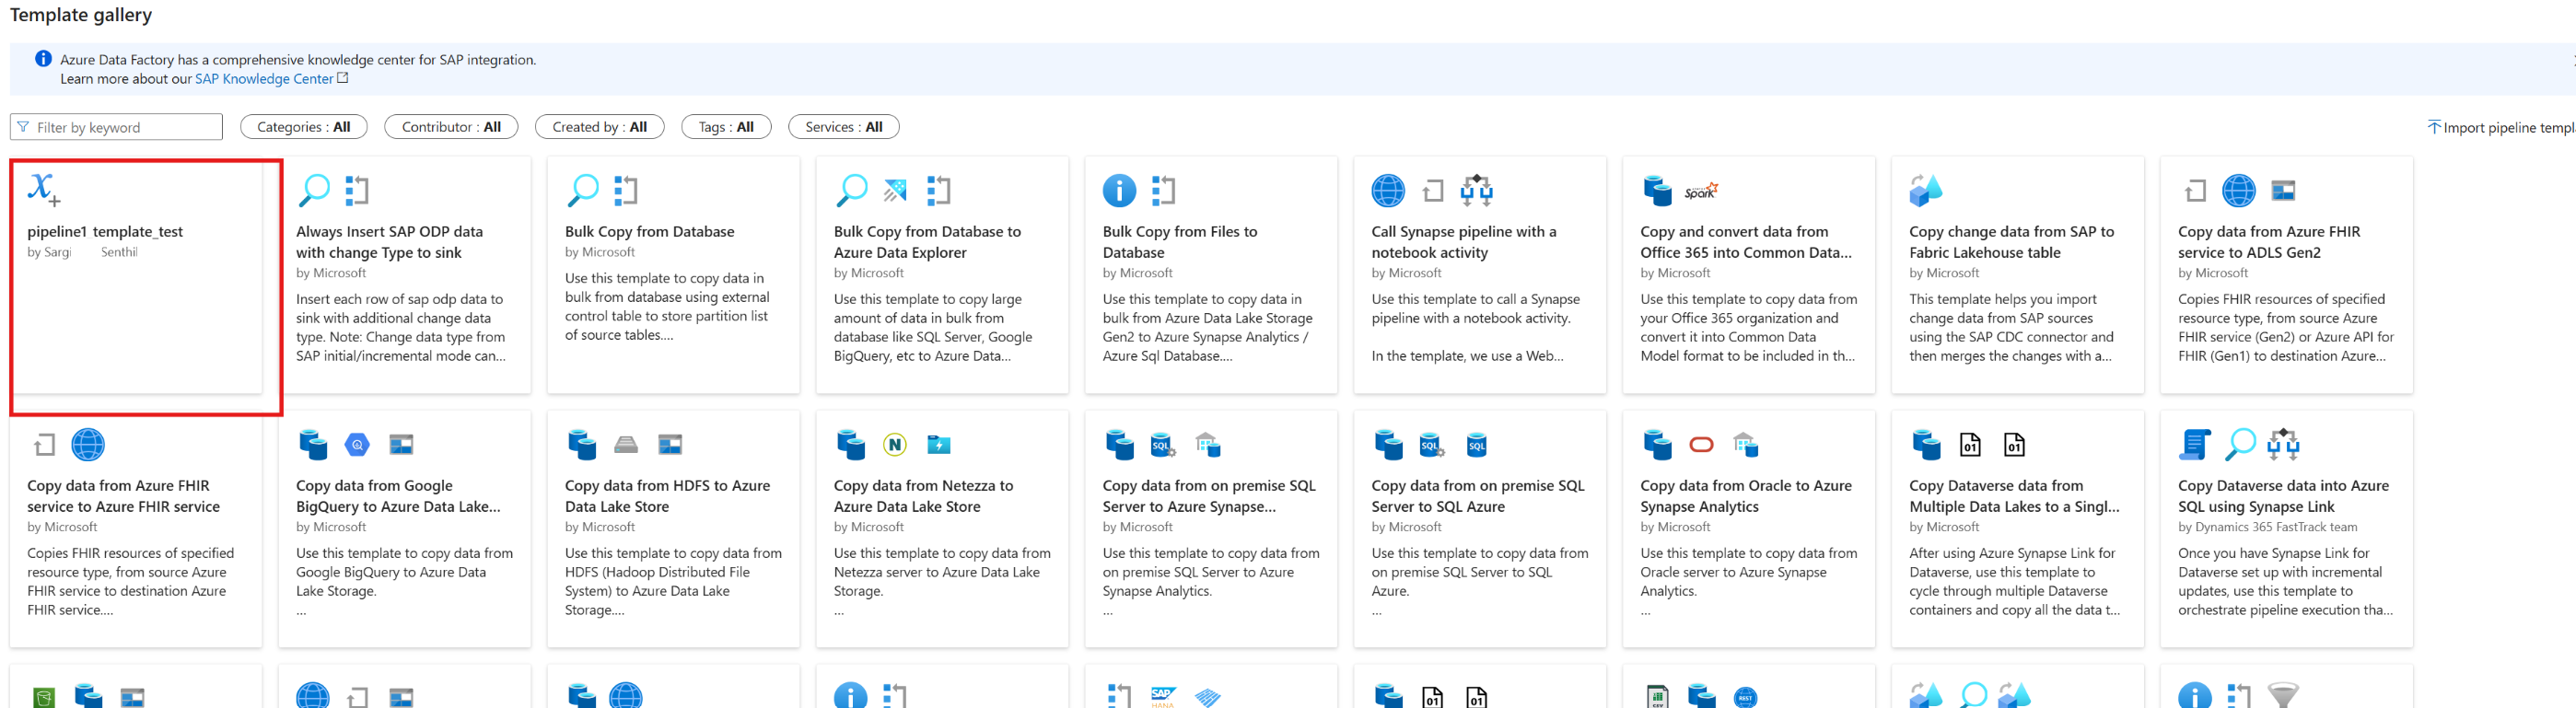The width and height of the screenshot is (2576, 708).
Task: Open the Contributor : All filter
Action: [x=450, y=127]
